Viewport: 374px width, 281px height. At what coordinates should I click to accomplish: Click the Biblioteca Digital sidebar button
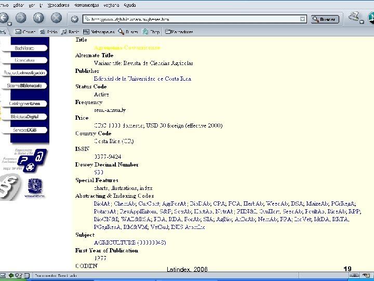pos(24,117)
